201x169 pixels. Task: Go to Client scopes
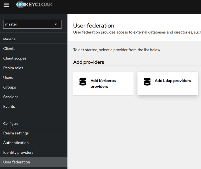pyautogui.click(x=33, y=58)
